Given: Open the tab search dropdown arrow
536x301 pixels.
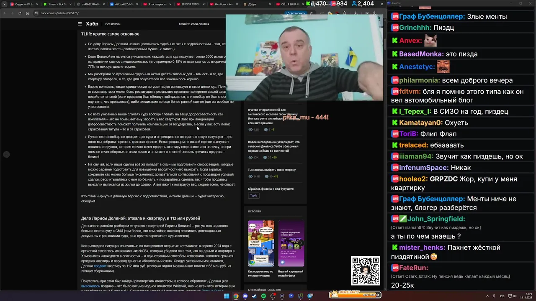Looking at the screenshot, I should (x=4, y=4).
